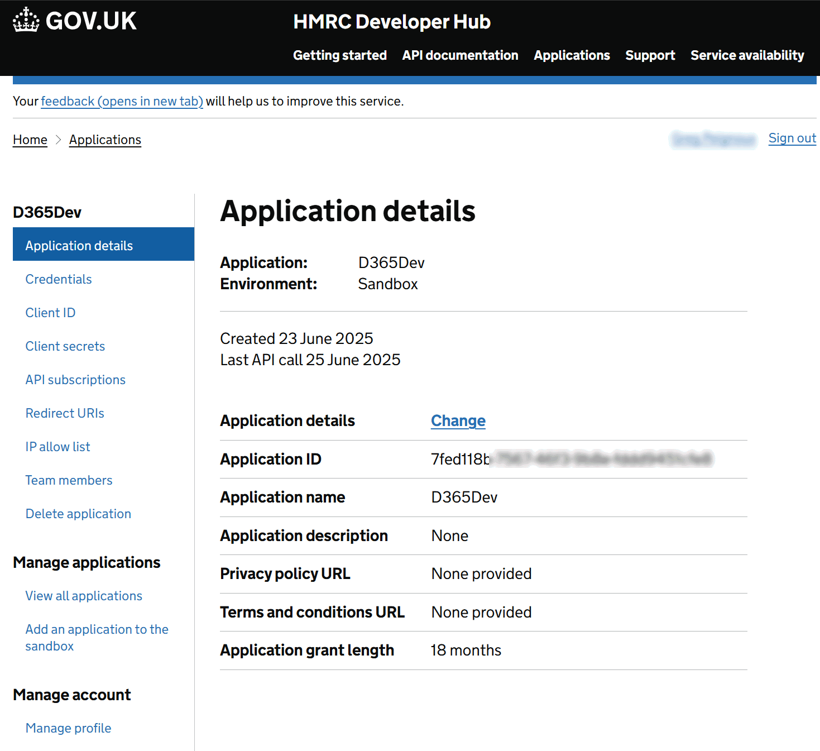820x751 pixels.
Task: Sign out of the Developer Hub
Action: pos(792,138)
